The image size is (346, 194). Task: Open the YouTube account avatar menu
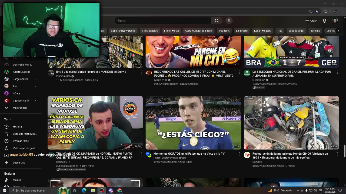[x=335, y=21]
